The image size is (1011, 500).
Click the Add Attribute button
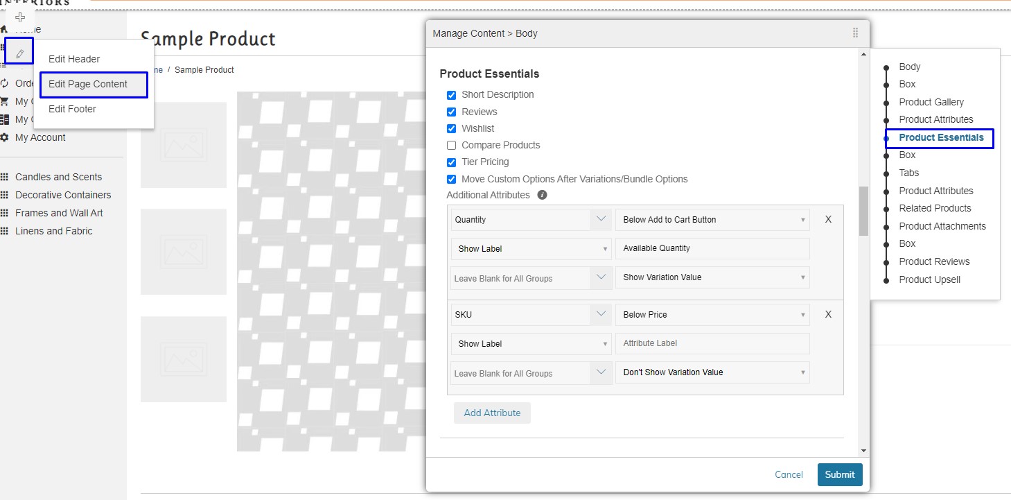492,413
